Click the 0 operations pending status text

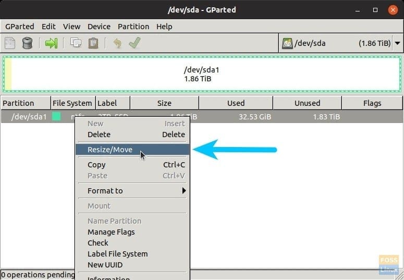tap(38, 275)
